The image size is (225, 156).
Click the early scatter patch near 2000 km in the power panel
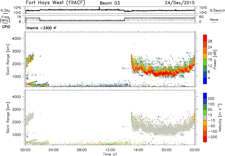pyautogui.click(x=30, y=60)
